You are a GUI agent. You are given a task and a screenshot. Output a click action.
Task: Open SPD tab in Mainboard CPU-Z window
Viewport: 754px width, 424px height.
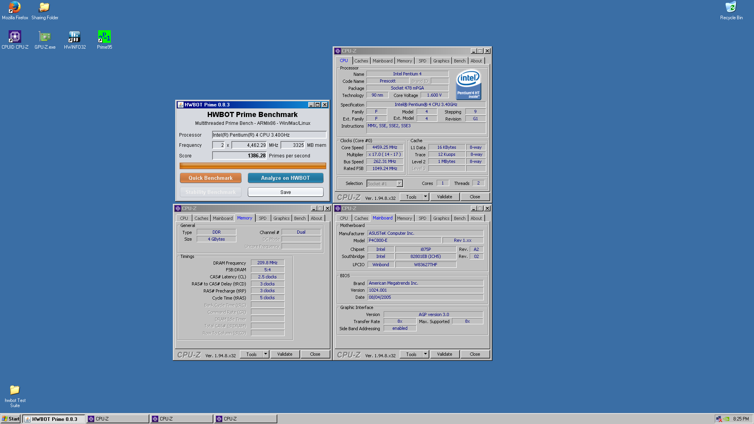(422, 218)
